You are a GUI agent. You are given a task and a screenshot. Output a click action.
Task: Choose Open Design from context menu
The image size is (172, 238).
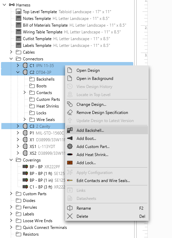tap(107, 70)
